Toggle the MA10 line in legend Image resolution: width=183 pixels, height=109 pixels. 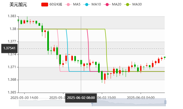tap(92, 4)
